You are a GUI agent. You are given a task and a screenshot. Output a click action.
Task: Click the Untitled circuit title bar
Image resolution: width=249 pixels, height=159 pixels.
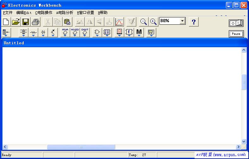(124, 43)
